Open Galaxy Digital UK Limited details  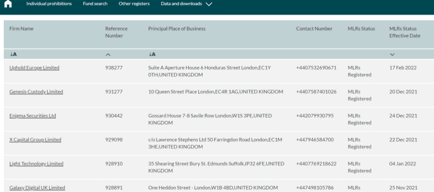37,188
